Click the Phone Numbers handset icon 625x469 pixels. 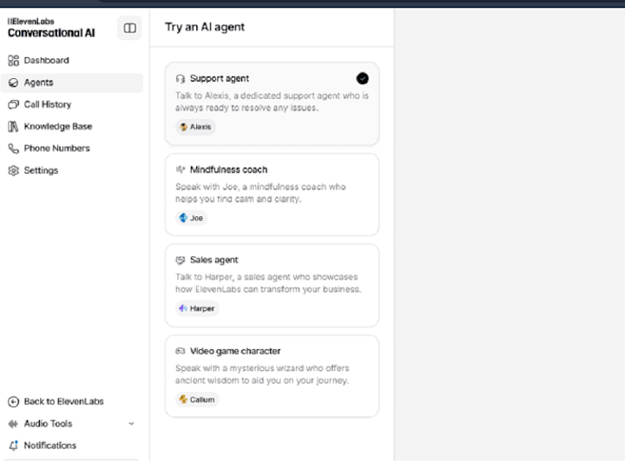click(x=14, y=149)
